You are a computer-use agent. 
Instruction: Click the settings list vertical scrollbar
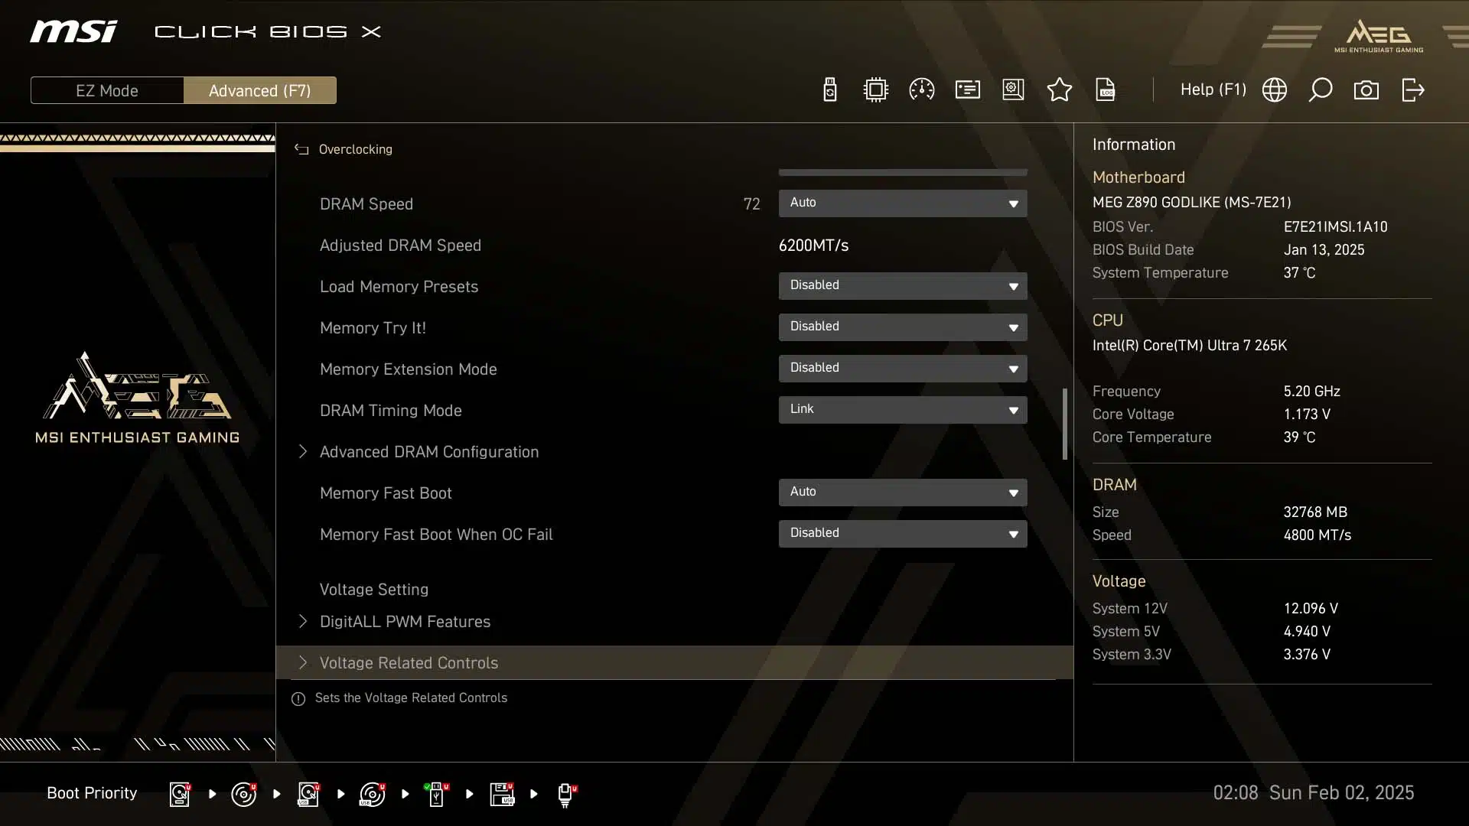pyautogui.click(x=1065, y=424)
